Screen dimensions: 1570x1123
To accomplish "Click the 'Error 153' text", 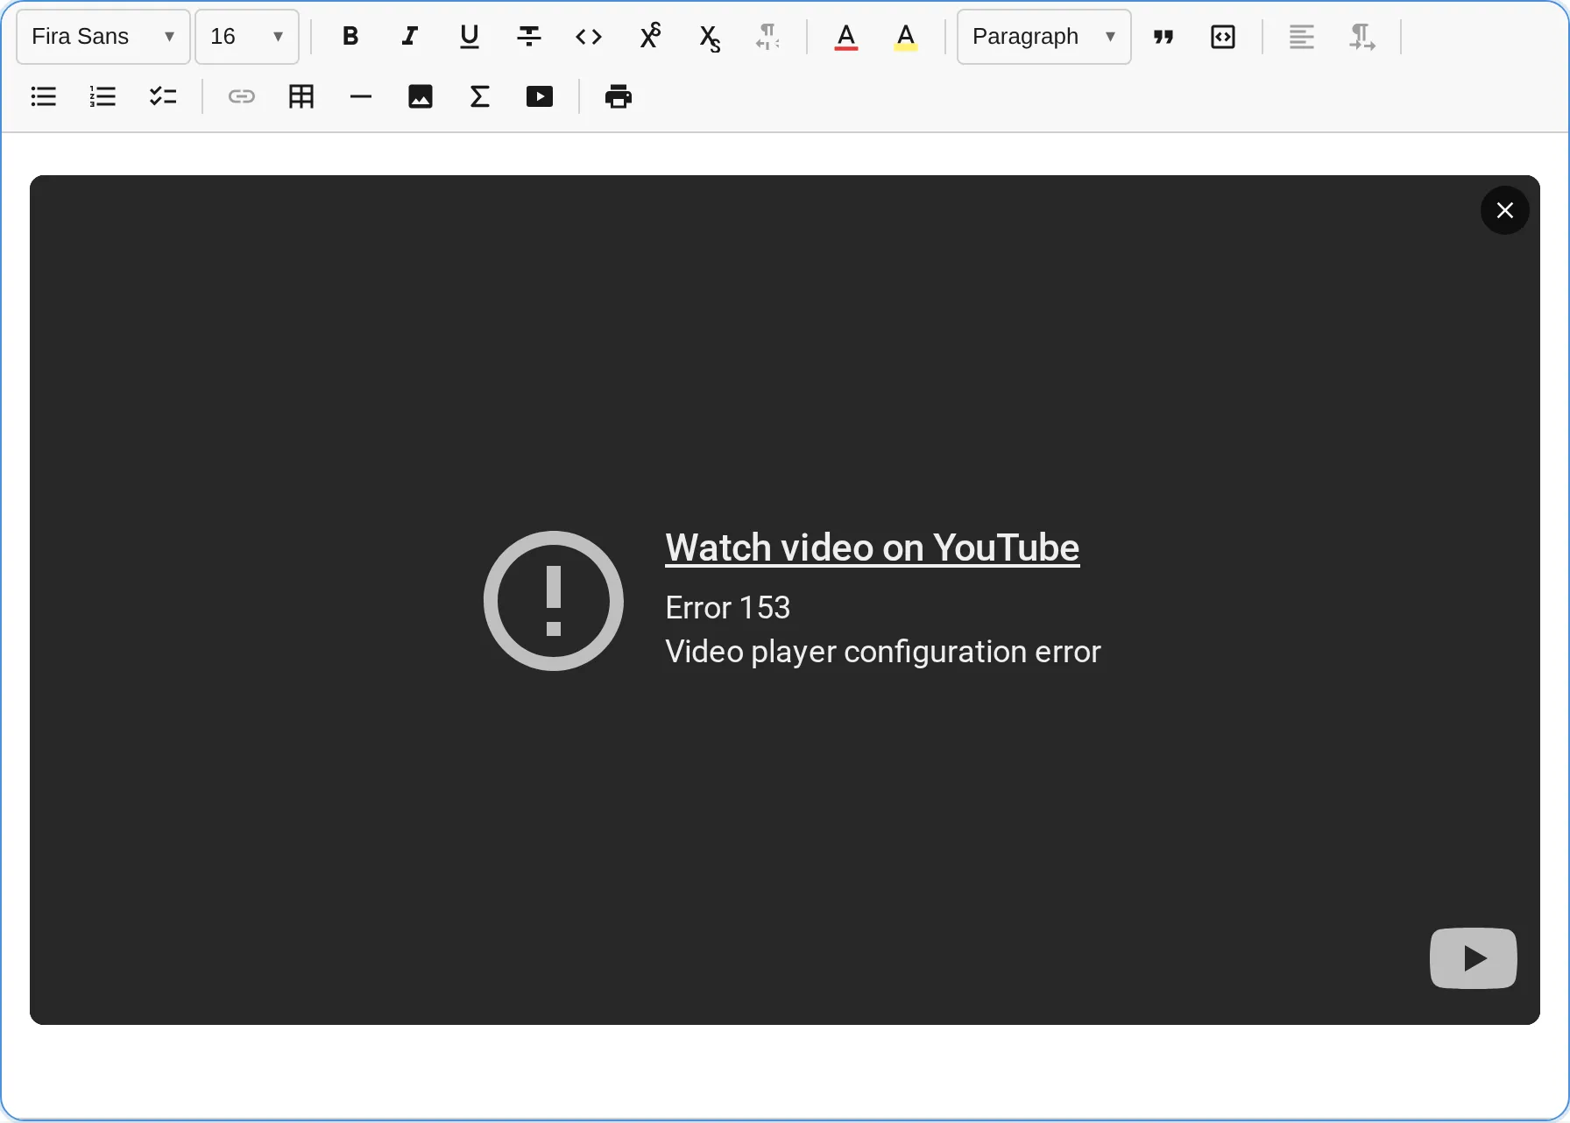I will coord(728,608).
